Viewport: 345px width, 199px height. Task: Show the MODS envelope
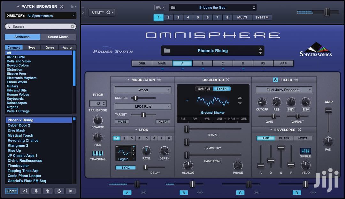[x=303, y=138]
